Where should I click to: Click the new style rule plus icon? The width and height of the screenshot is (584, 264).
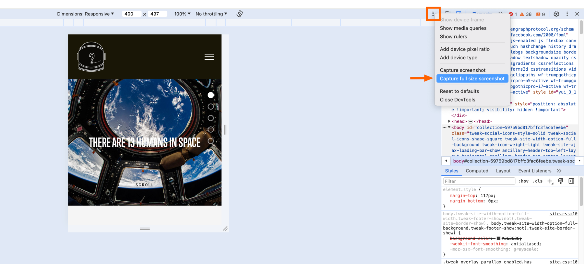pyautogui.click(x=550, y=181)
